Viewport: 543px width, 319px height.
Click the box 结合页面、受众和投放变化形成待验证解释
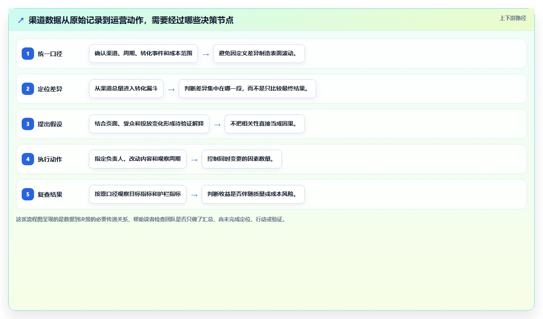click(x=149, y=124)
